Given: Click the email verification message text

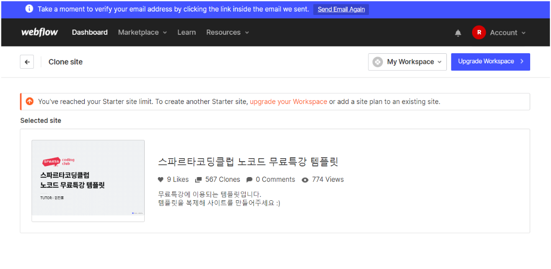Looking at the screenshot, I should [174, 9].
